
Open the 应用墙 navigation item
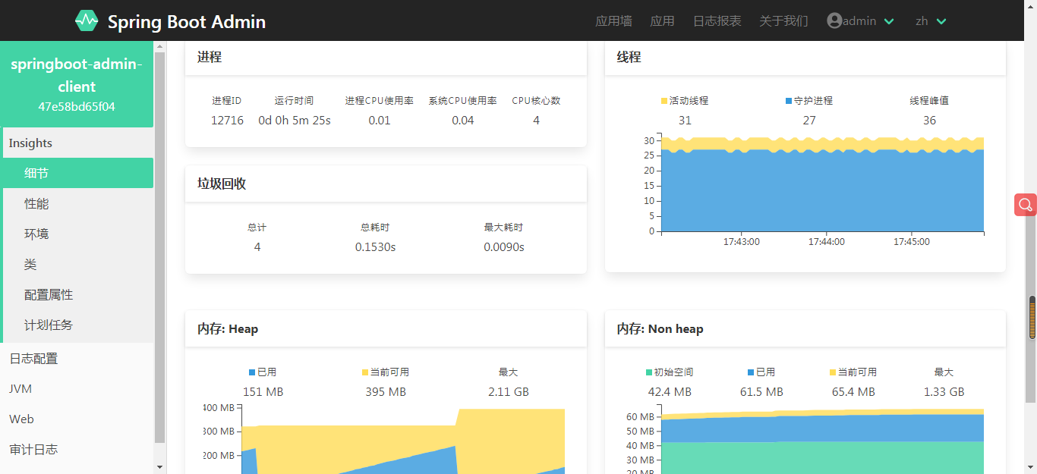click(613, 20)
